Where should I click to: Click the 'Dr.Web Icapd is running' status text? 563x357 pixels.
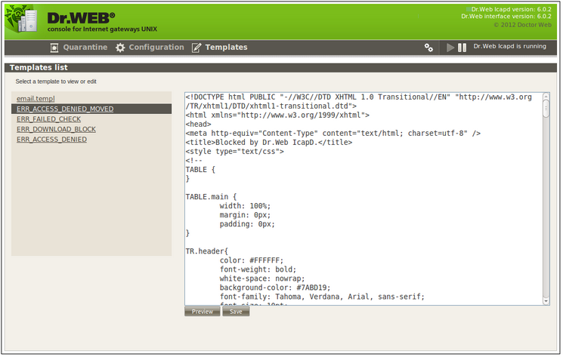click(x=509, y=46)
